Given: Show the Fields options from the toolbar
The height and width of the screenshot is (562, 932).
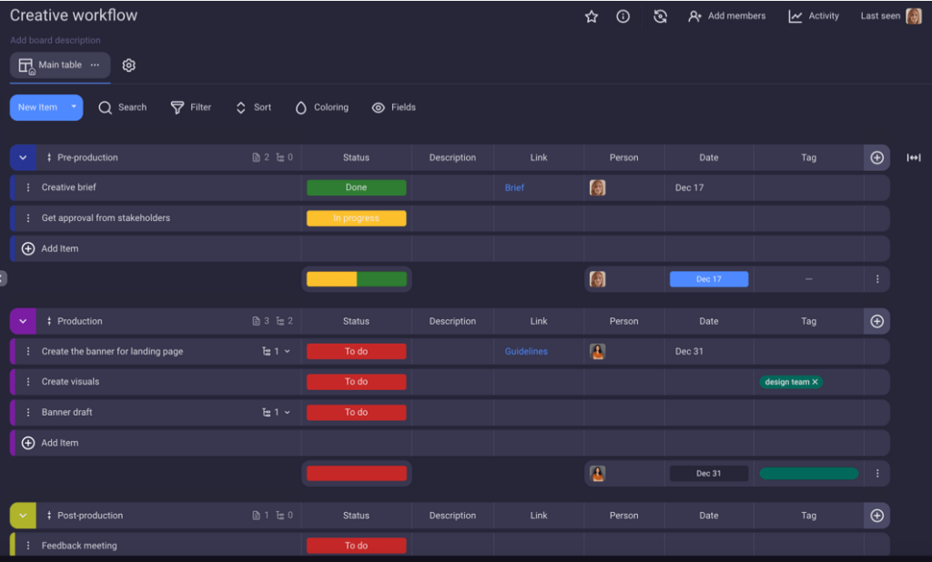Looking at the screenshot, I should [x=394, y=107].
